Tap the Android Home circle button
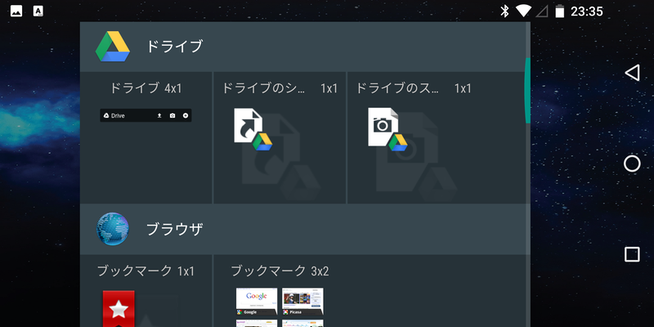The width and height of the screenshot is (654, 327). 632,163
